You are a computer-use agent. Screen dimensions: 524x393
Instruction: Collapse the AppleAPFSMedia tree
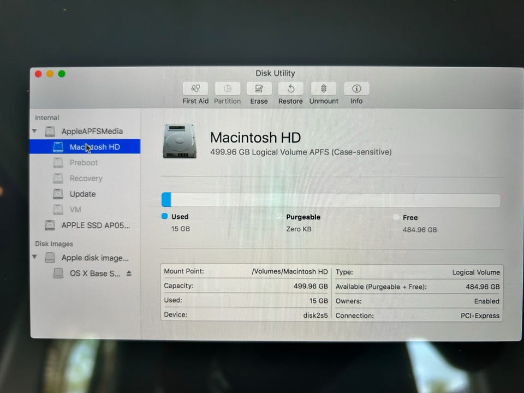(x=34, y=131)
